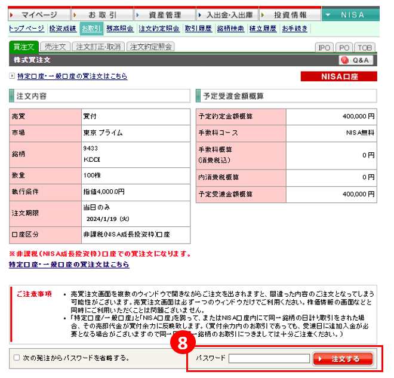394x378 pixels.
Task: Open 残高照会 link
Action: tap(120, 29)
